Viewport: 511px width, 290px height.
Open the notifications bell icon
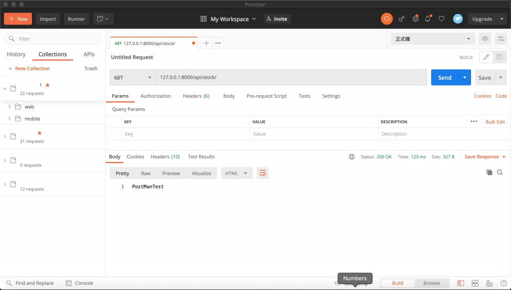(x=428, y=19)
